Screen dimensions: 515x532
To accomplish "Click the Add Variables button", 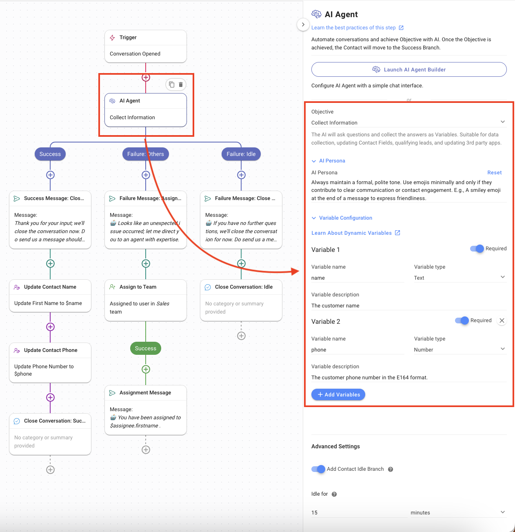I will click(x=338, y=394).
